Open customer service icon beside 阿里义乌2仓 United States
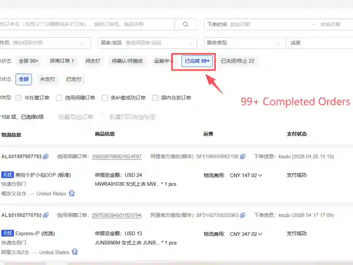The height and width of the screenshot is (265, 353). pos(74,252)
